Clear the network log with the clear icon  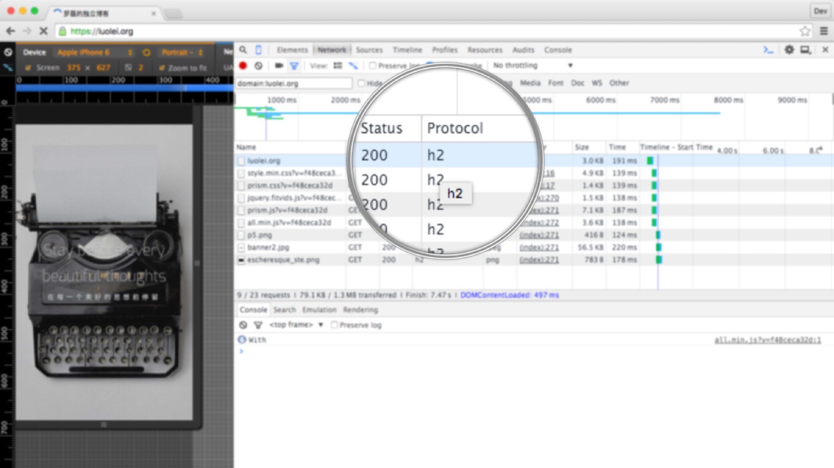(259, 66)
